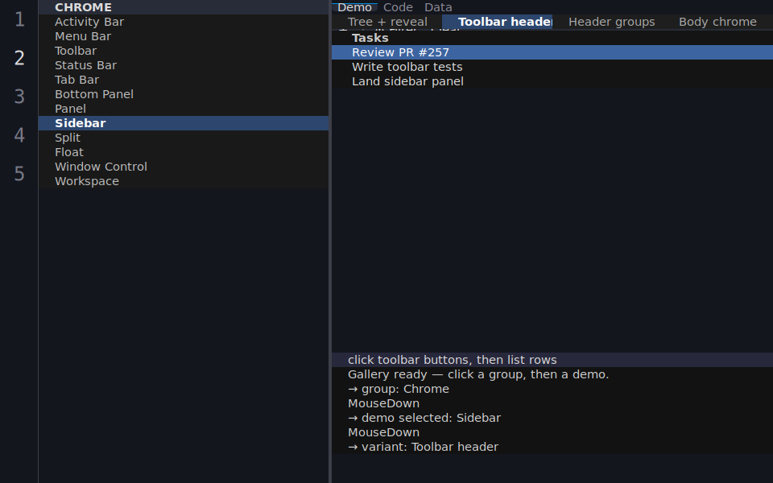This screenshot has width=773, height=483.
Task: Open the Tree + reveal variant
Action: 387,22
